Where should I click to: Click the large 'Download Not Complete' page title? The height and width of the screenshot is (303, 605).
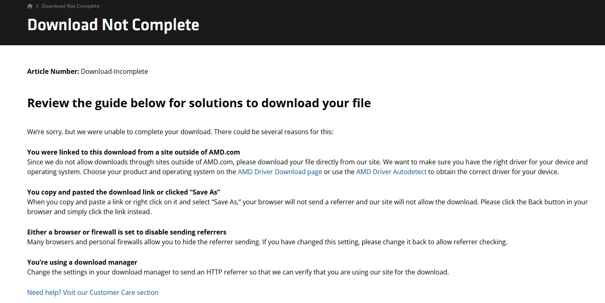point(113,25)
